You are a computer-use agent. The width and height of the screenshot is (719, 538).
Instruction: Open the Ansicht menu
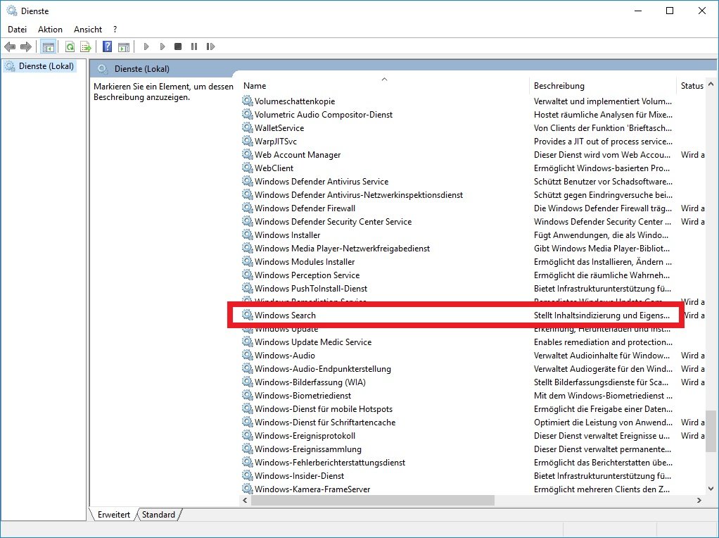click(88, 30)
